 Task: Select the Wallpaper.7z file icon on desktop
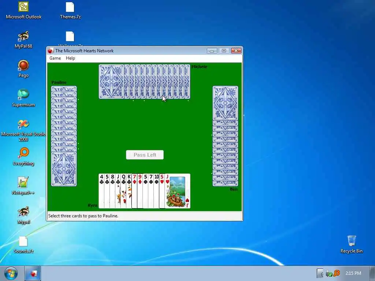(70, 39)
